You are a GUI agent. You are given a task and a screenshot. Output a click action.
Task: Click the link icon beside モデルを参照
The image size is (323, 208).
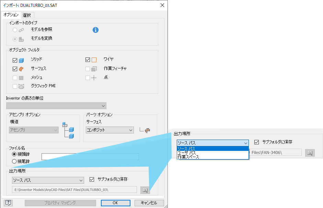coord(21,30)
